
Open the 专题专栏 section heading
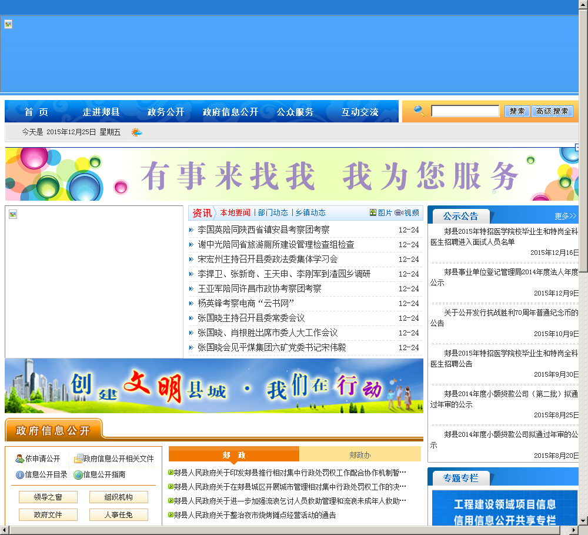coord(460,478)
